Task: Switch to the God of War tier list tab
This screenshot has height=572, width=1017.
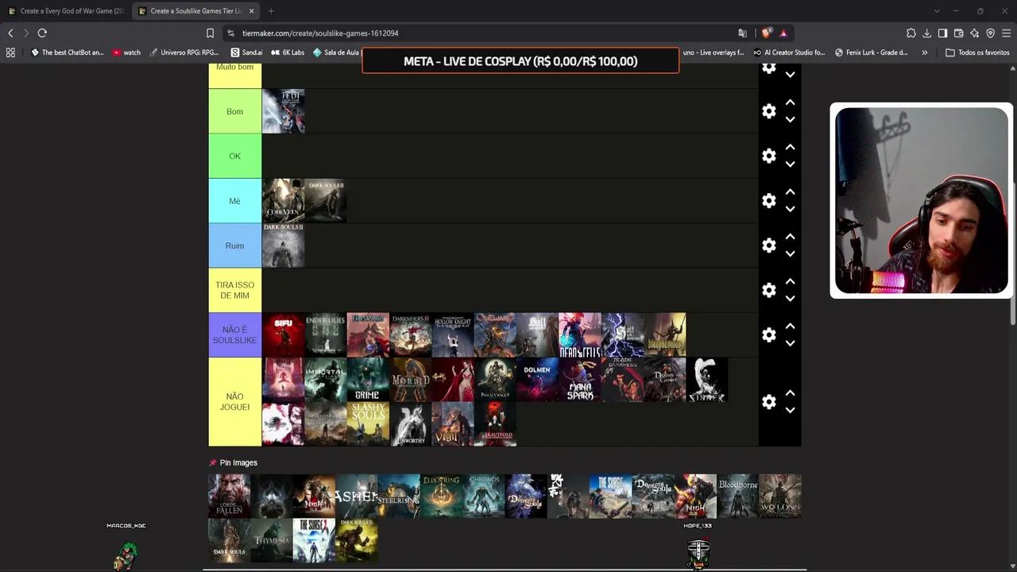Action: tap(65, 11)
